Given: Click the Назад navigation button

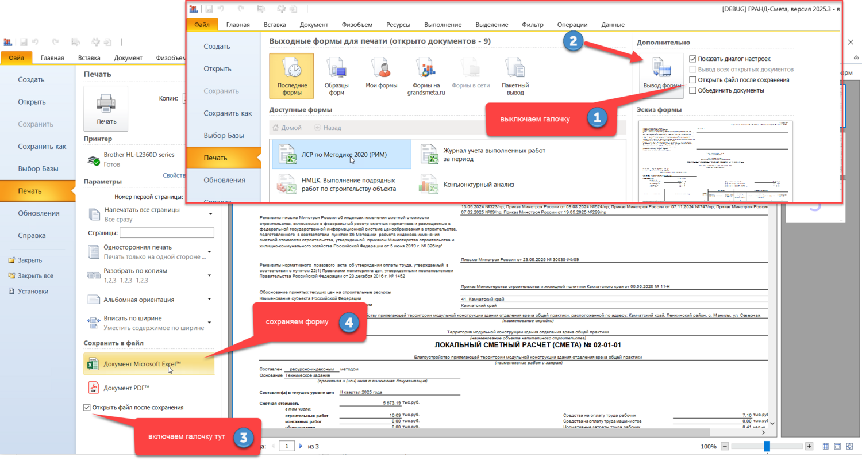Looking at the screenshot, I should [328, 128].
